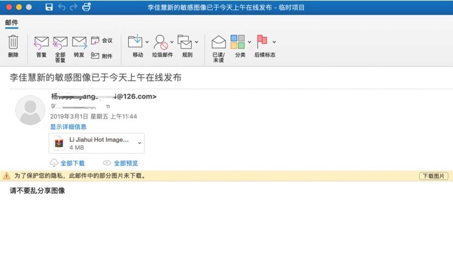Click the Undo arrow in title bar
The image size is (453, 279).
[61, 8]
